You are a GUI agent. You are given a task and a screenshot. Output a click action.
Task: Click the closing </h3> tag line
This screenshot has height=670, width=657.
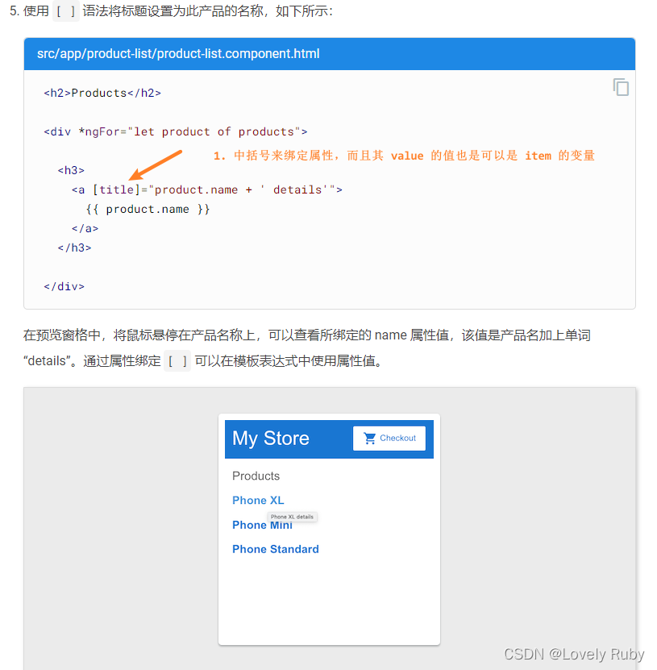pos(74,248)
